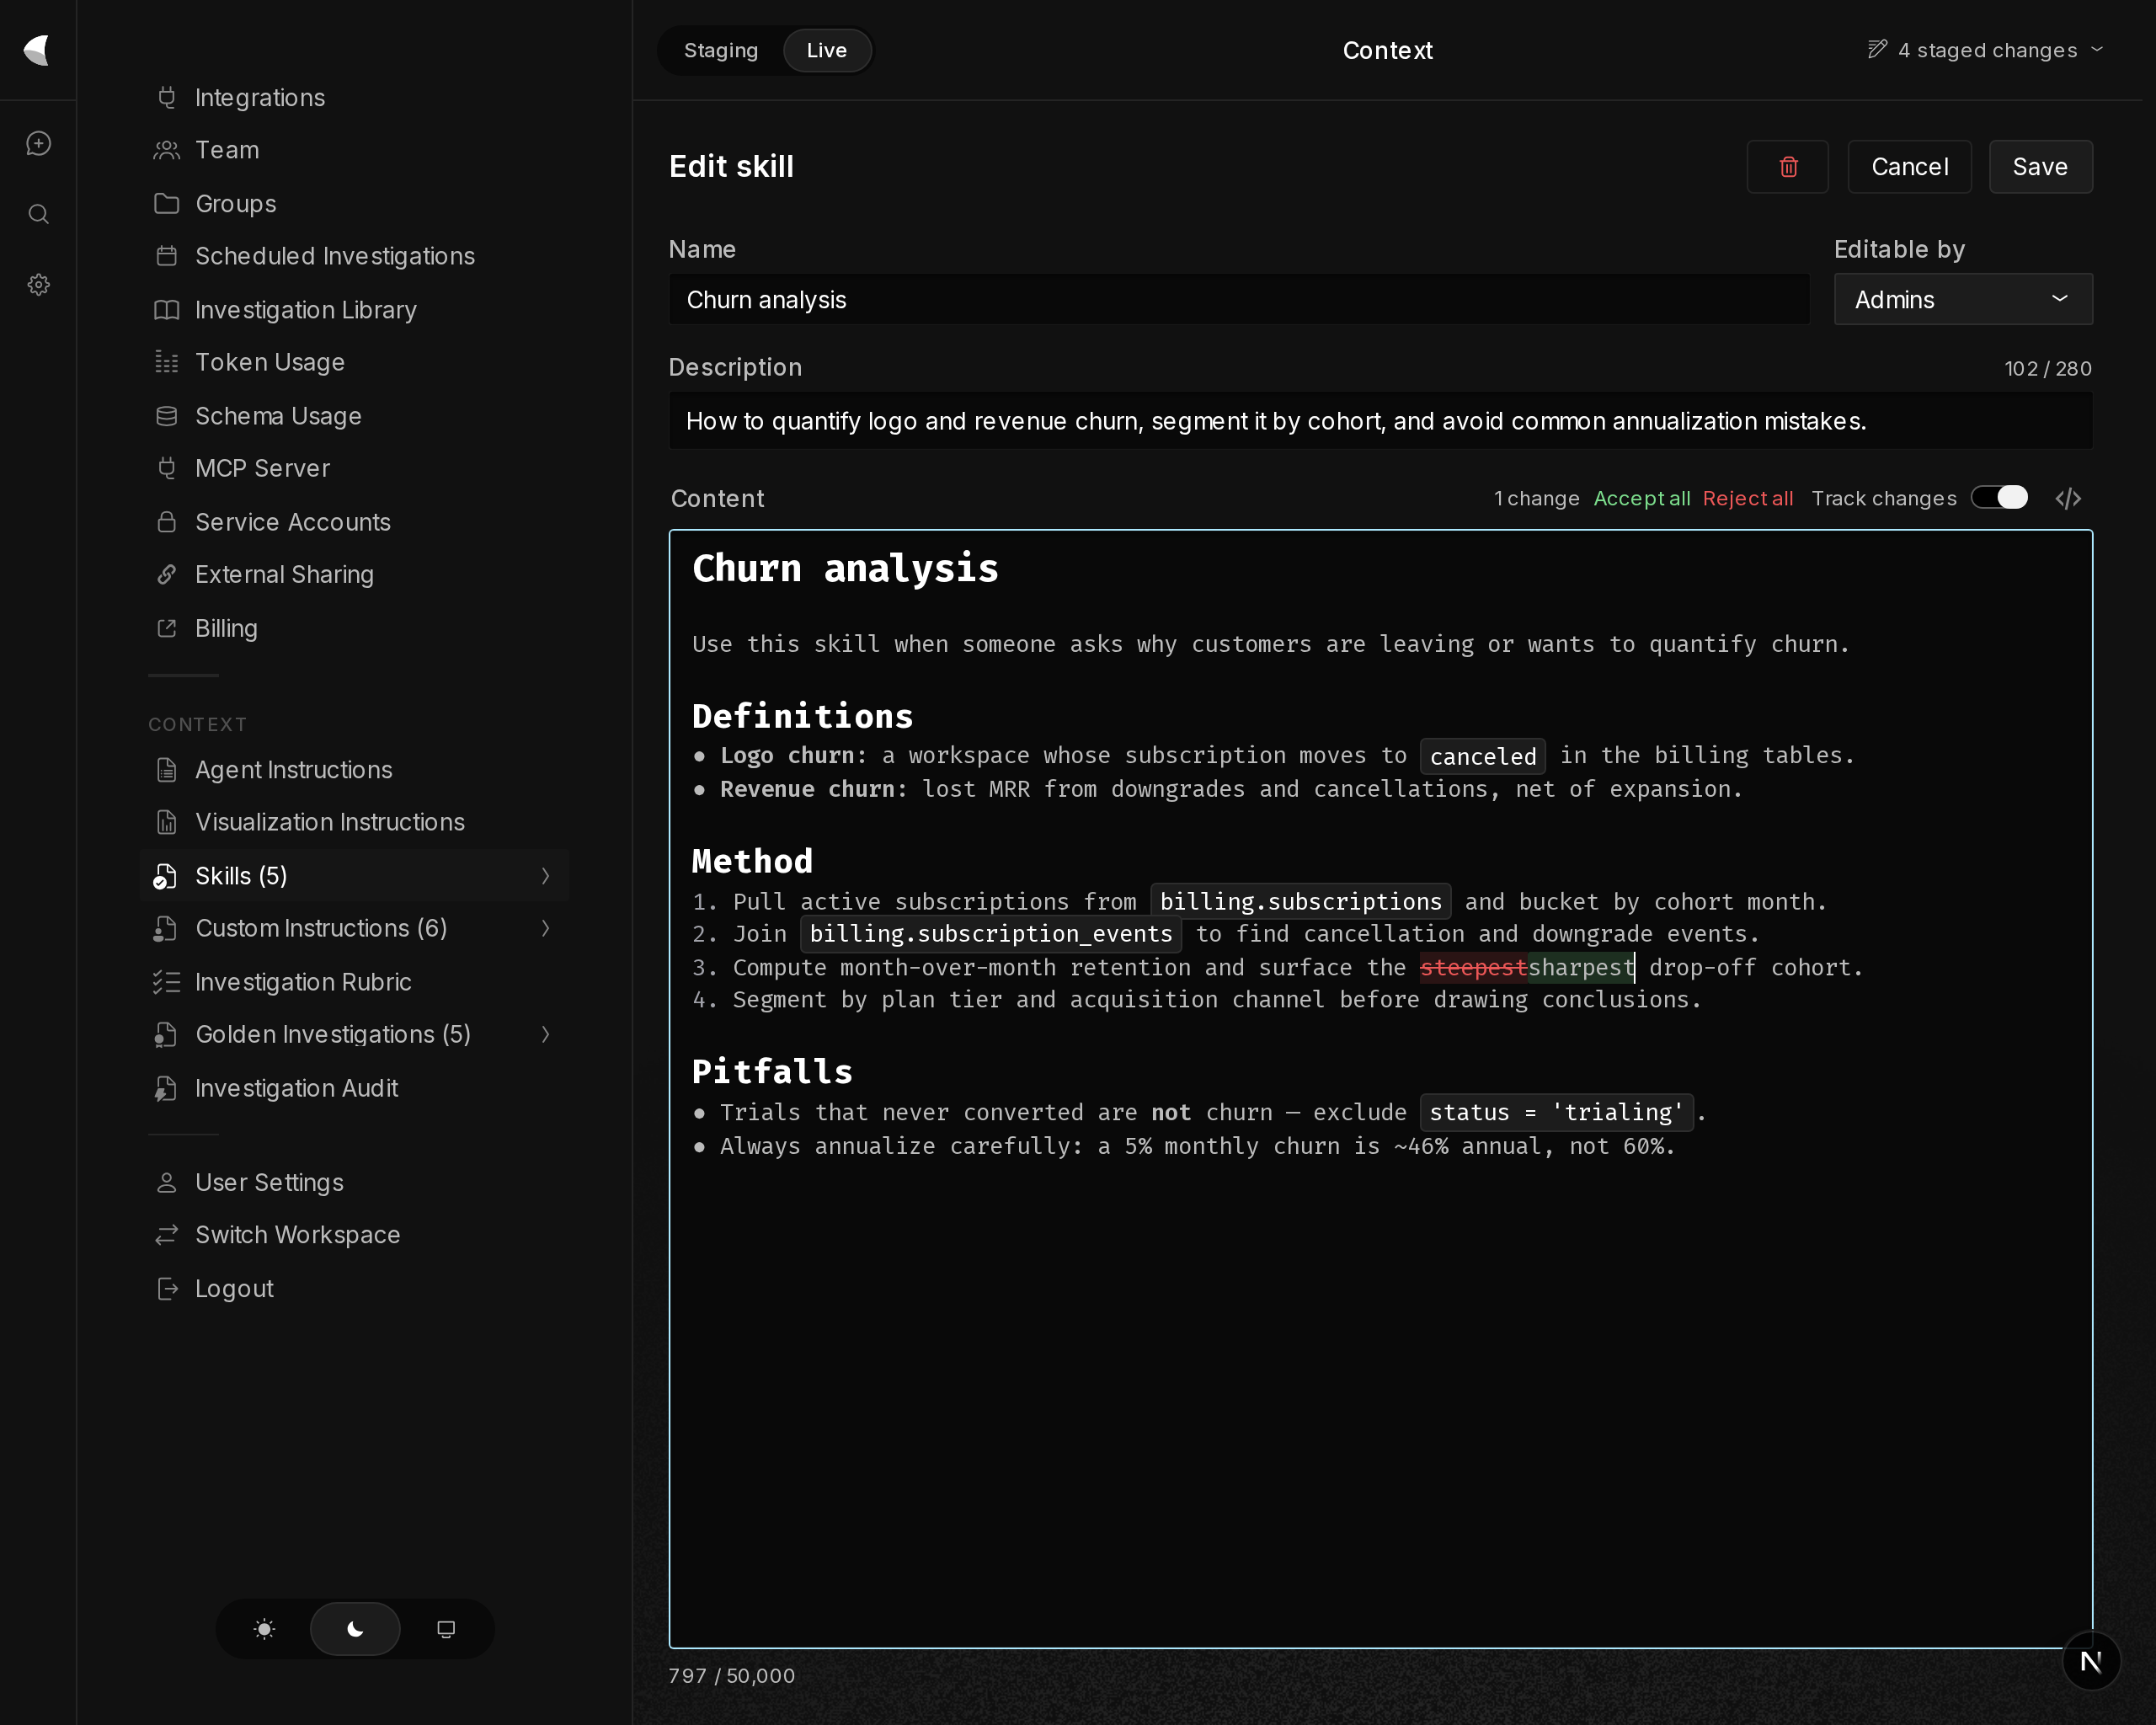The height and width of the screenshot is (1725, 2156).
Task: Expand the Skills (5) chevron
Action: click(x=545, y=876)
